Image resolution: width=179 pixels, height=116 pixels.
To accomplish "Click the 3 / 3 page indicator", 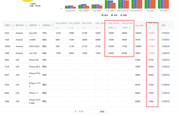I will click(81, 111).
